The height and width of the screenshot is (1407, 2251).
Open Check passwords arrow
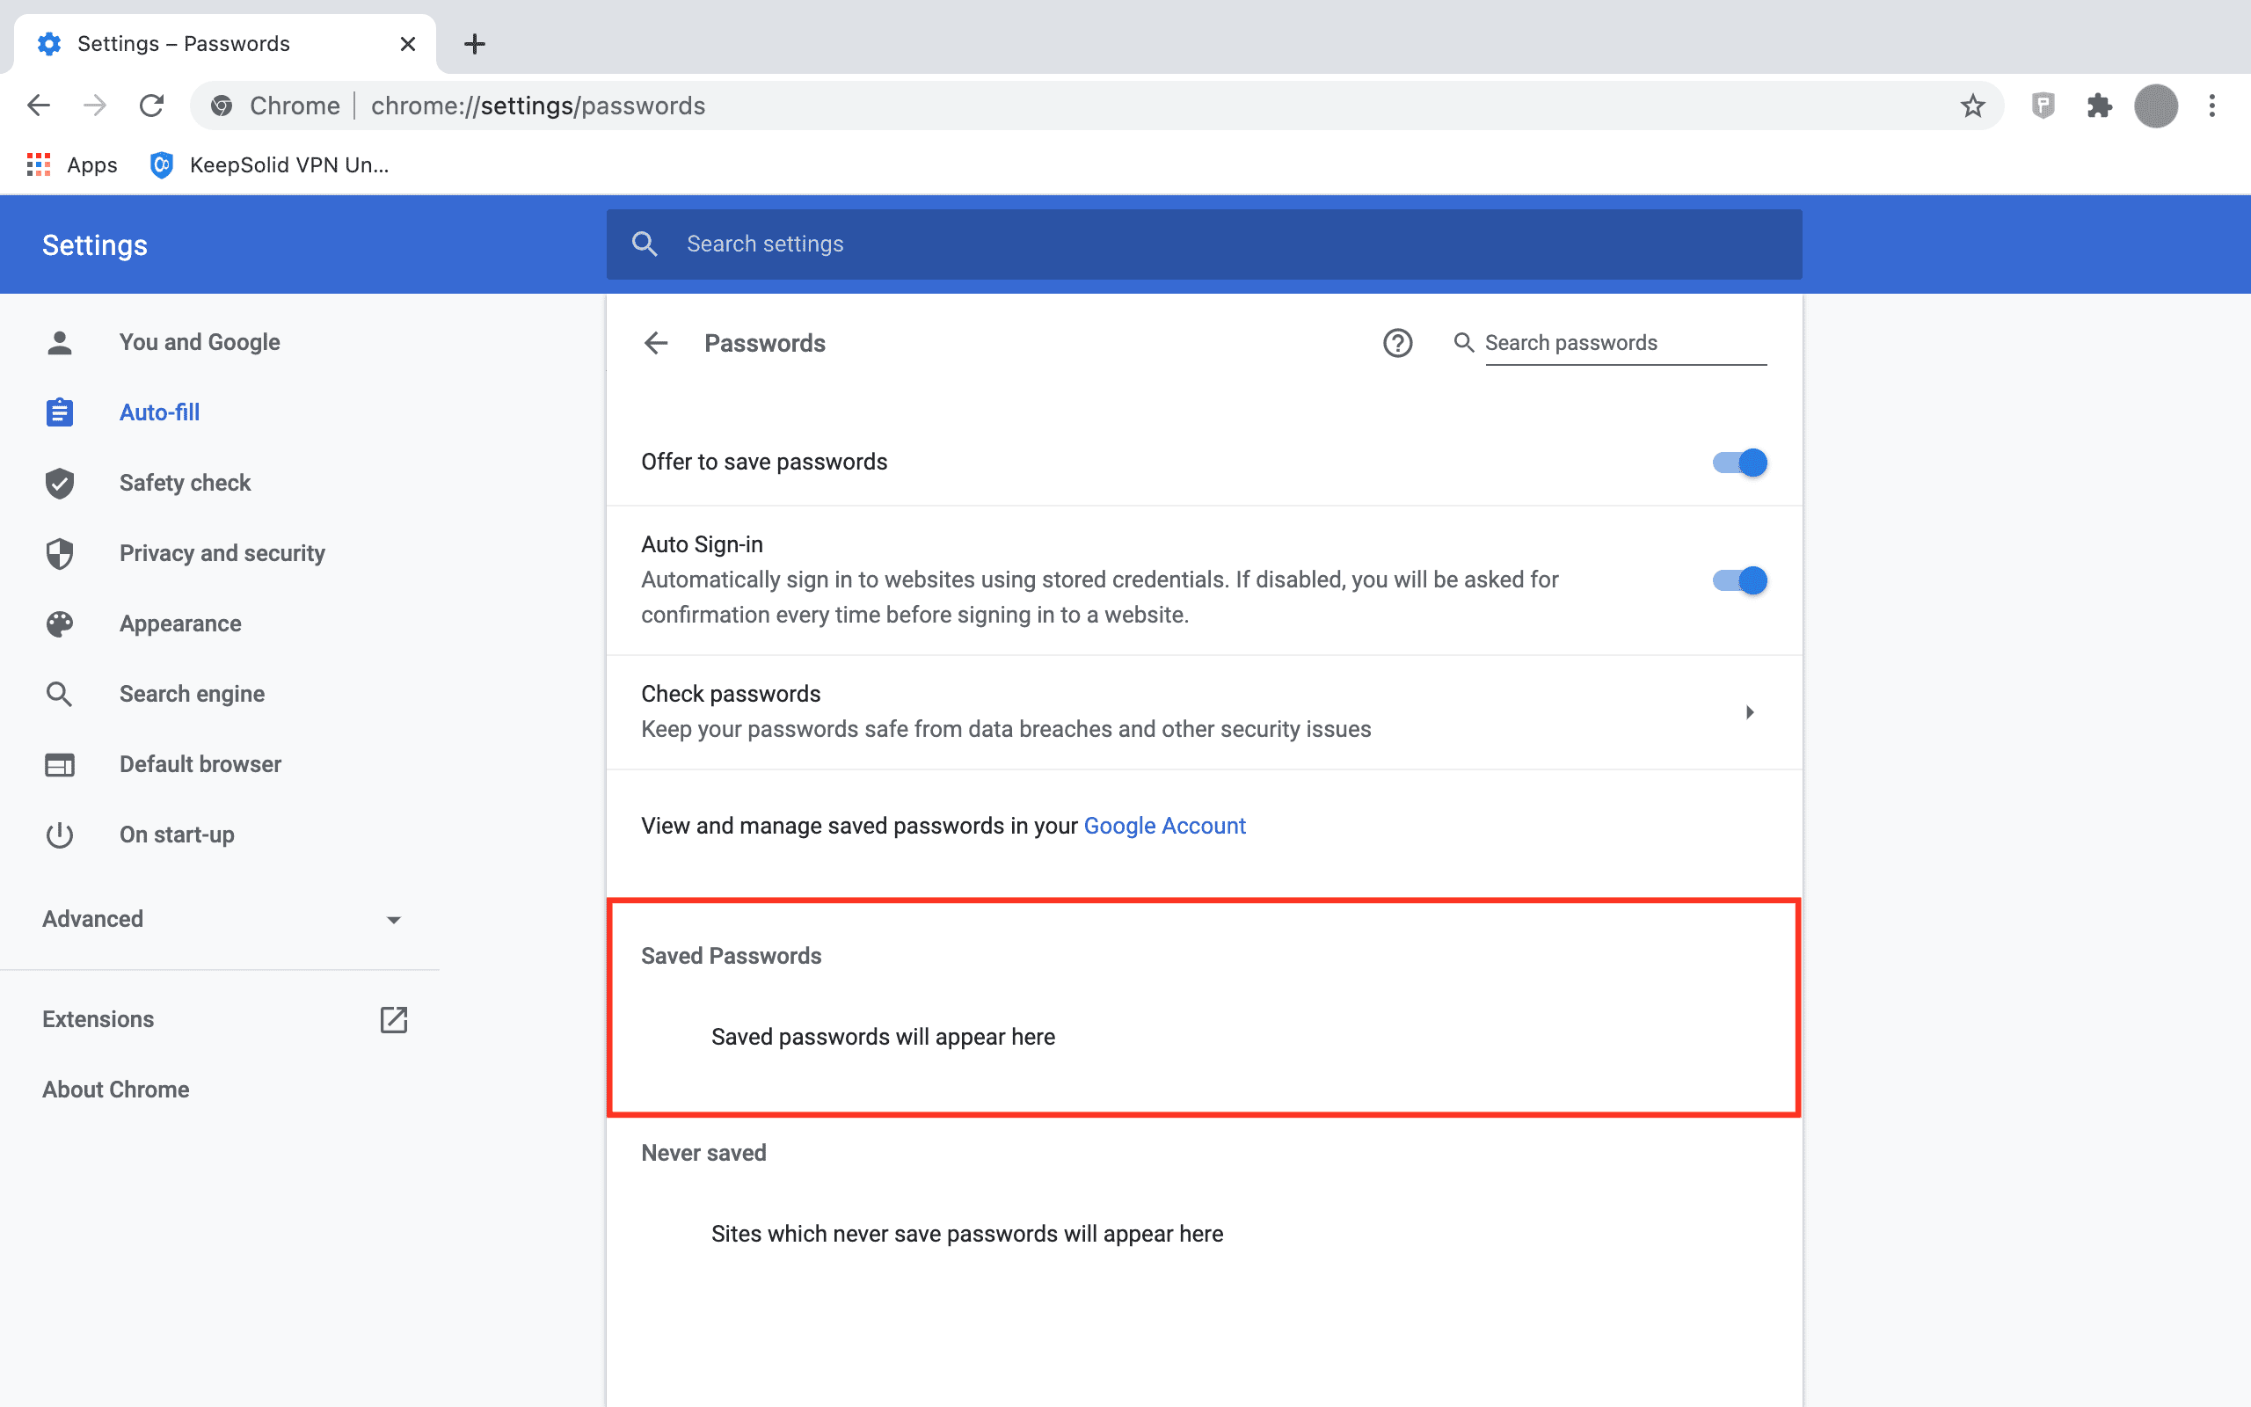(x=1750, y=713)
